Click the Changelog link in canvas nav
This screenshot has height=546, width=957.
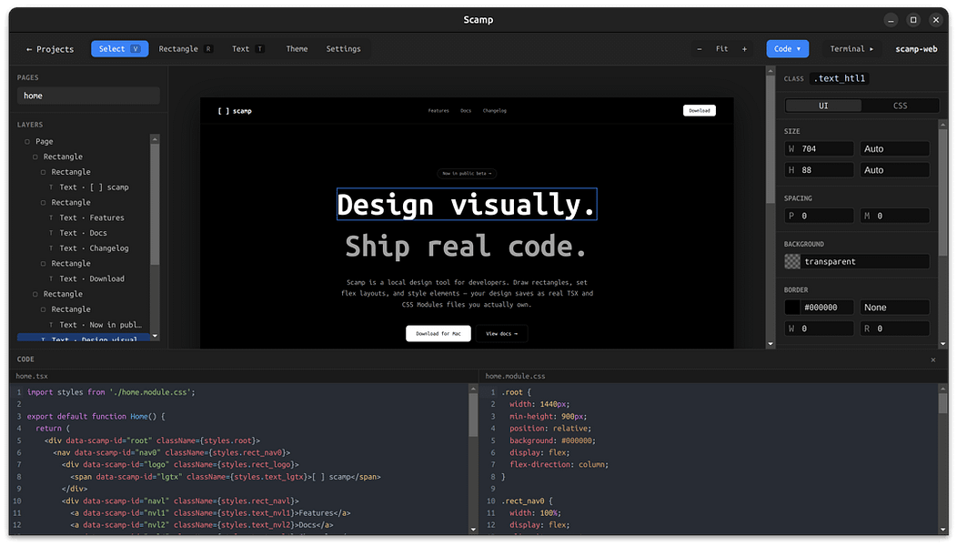(494, 110)
